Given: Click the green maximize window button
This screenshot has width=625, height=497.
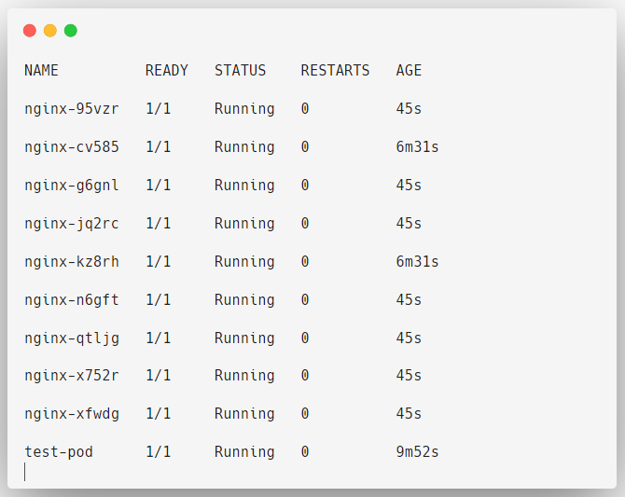Looking at the screenshot, I should [71, 31].
